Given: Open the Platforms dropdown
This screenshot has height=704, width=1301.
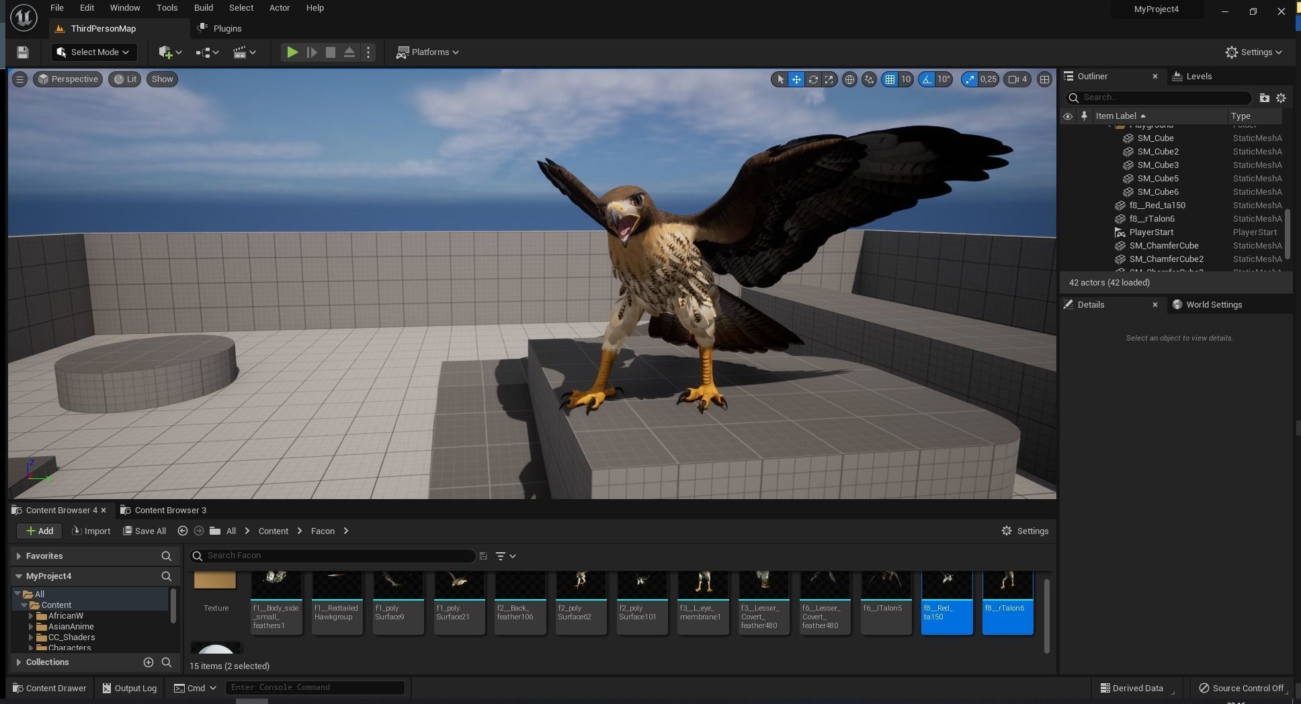Looking at the screenshot, I should (428, 52).
